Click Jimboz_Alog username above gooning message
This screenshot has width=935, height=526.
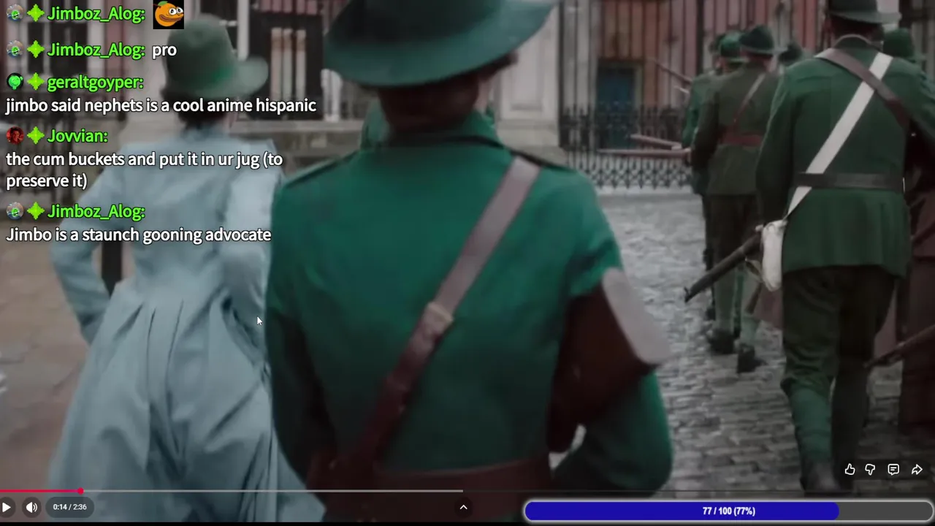(96, 211)
